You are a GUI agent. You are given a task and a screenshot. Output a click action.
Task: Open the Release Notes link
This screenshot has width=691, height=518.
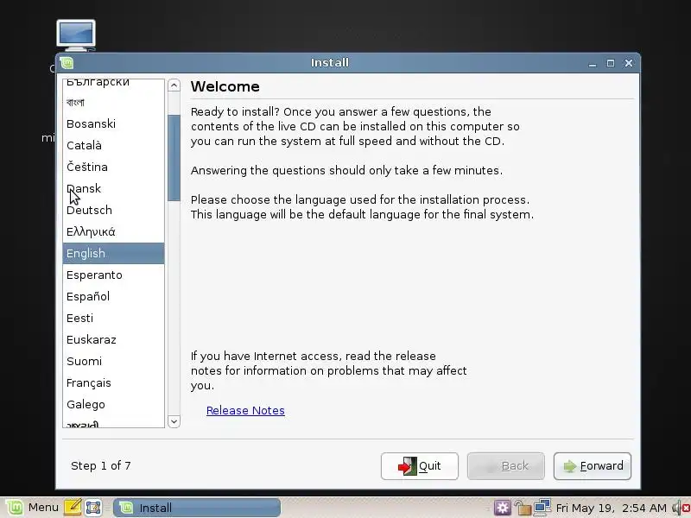pyautogui.click(x=245, y=411)
